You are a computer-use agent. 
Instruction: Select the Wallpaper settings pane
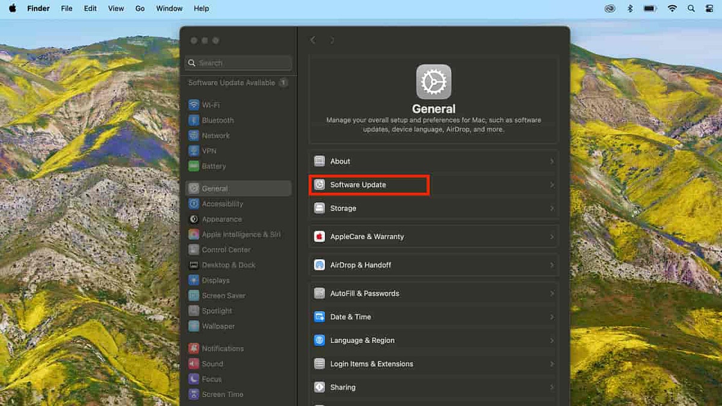coord(219,325)
